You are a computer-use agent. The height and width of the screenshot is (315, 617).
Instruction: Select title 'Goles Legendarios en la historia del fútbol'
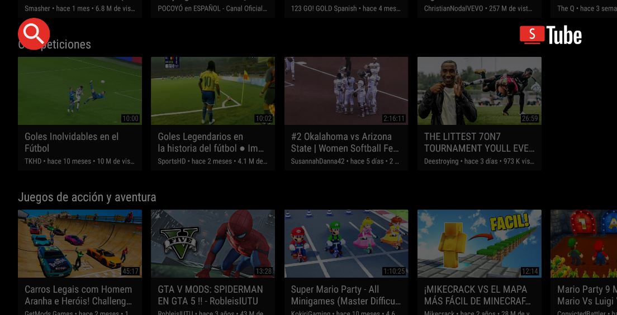point(211,142)
